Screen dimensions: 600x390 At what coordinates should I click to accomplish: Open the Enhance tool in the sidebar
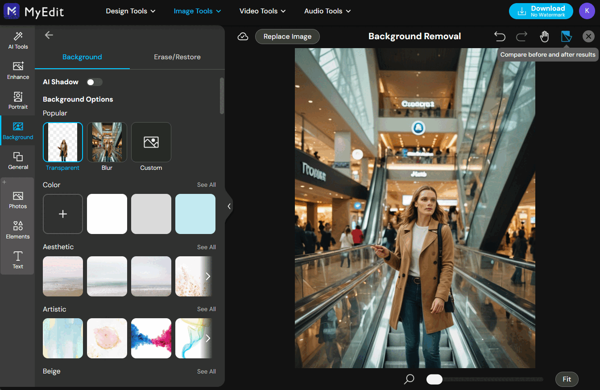tap(17, 70)
